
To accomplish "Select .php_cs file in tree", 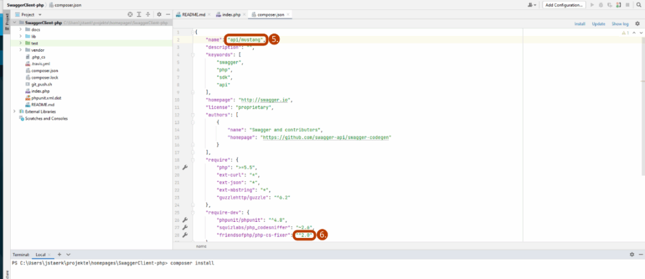I will tap(38, 57).
